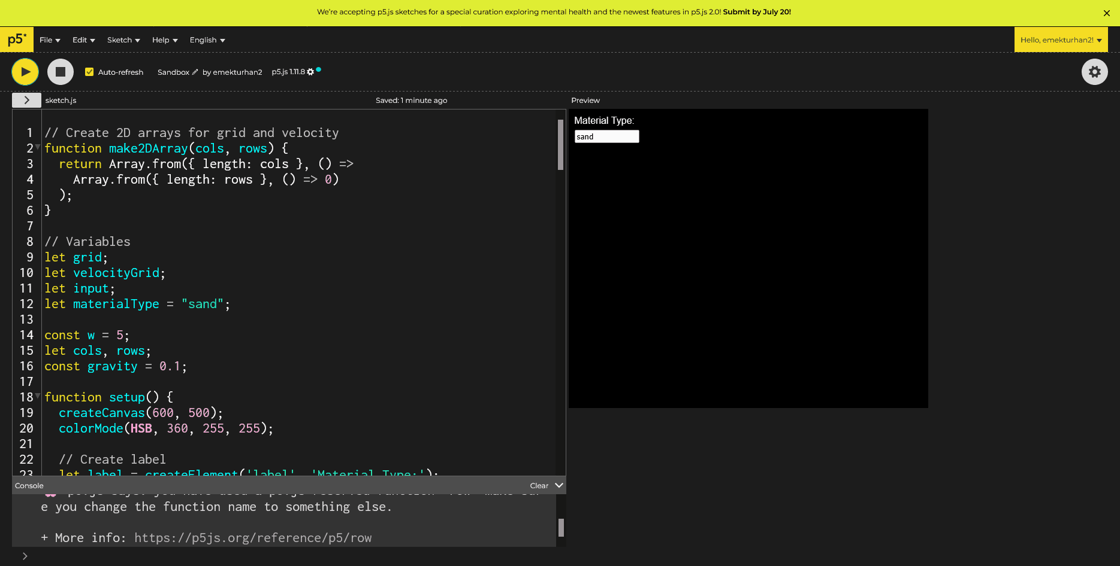
Task: Click the p5* logo
Action: [17, 39]
